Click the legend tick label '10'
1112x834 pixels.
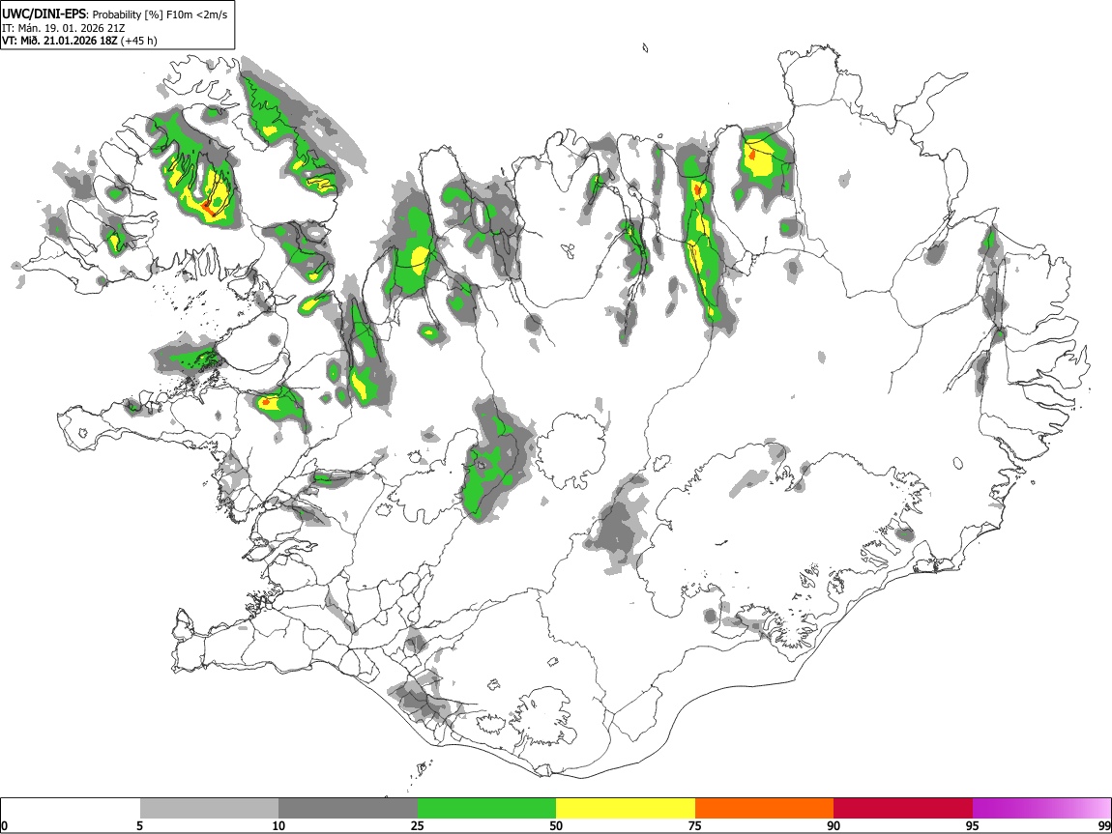(x=278, y=825)
